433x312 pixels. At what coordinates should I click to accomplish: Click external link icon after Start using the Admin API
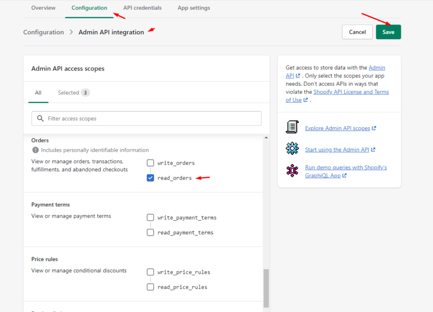coord(373,150)
